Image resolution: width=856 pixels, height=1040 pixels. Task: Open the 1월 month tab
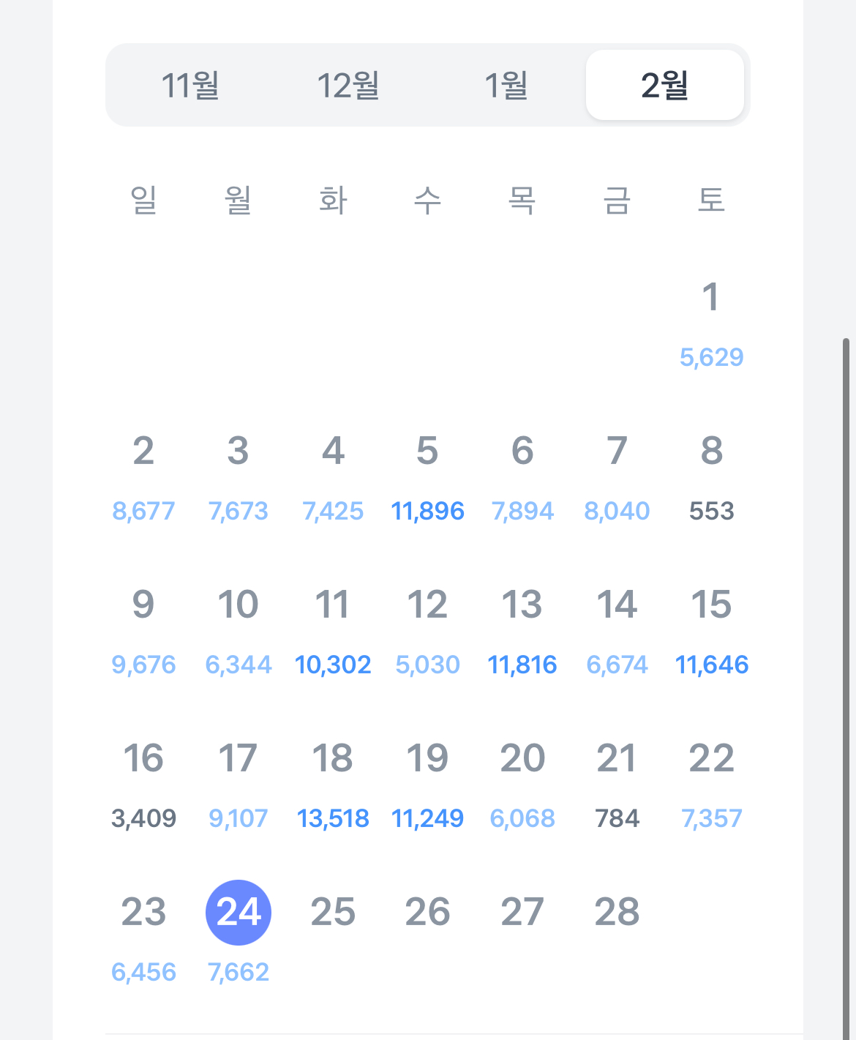click(x=506, y=85)
